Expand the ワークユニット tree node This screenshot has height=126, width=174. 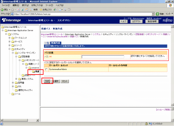tap(9, 38)
